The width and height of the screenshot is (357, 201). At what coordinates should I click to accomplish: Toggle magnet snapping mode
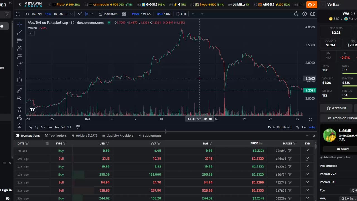pyautogui.click(x=20, y=109)
